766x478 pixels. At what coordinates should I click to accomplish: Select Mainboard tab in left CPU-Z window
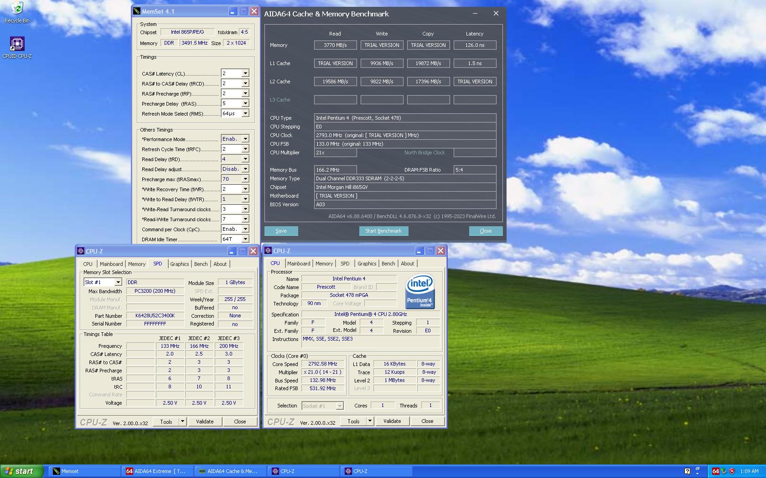click(x=111, y=264)
